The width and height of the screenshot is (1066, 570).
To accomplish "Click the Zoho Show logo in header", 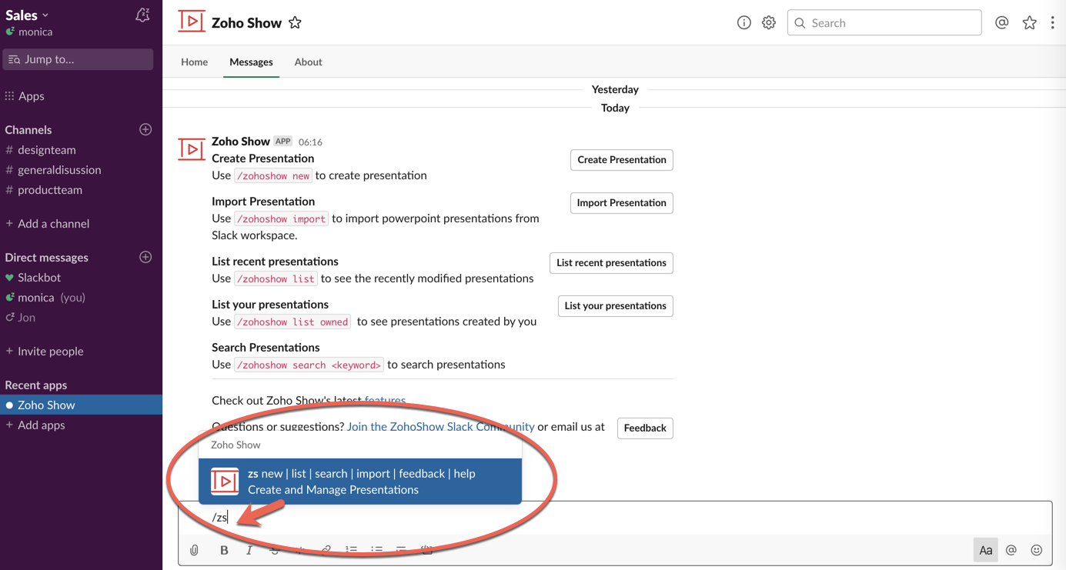I will [x=192, y=22].
